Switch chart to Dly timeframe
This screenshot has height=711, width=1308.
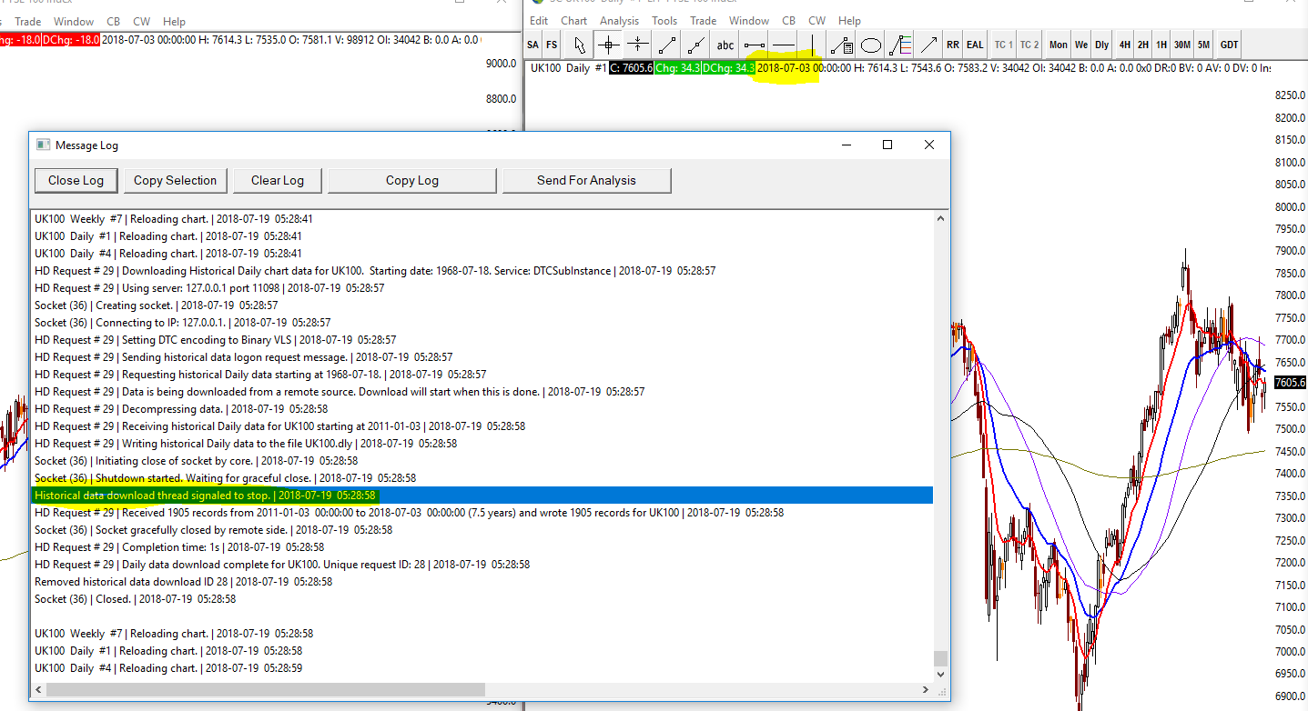coord(1101,45)
